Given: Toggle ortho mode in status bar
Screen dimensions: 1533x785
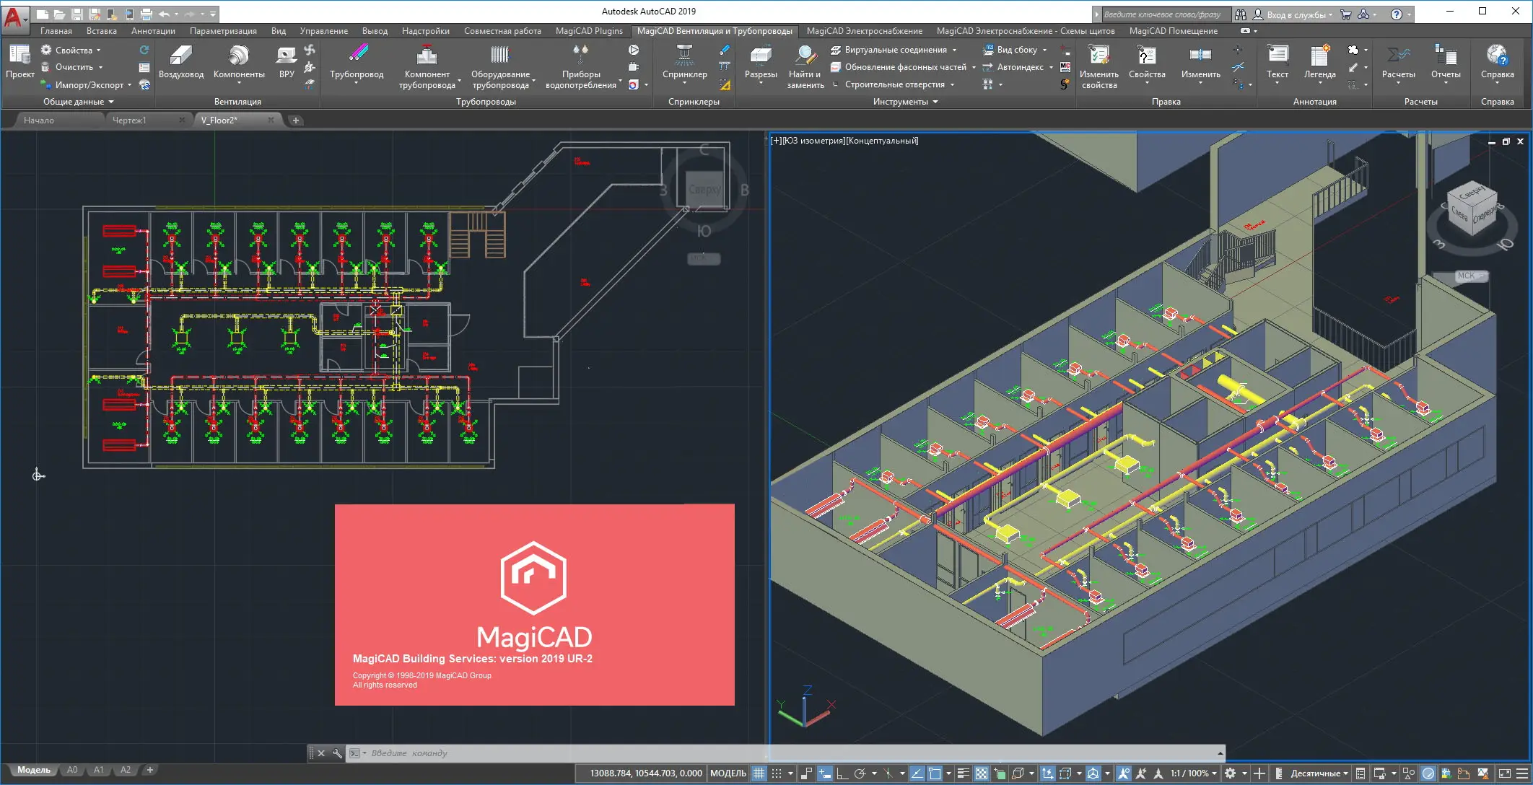Looking at the screenshot, I should point(842,773).
